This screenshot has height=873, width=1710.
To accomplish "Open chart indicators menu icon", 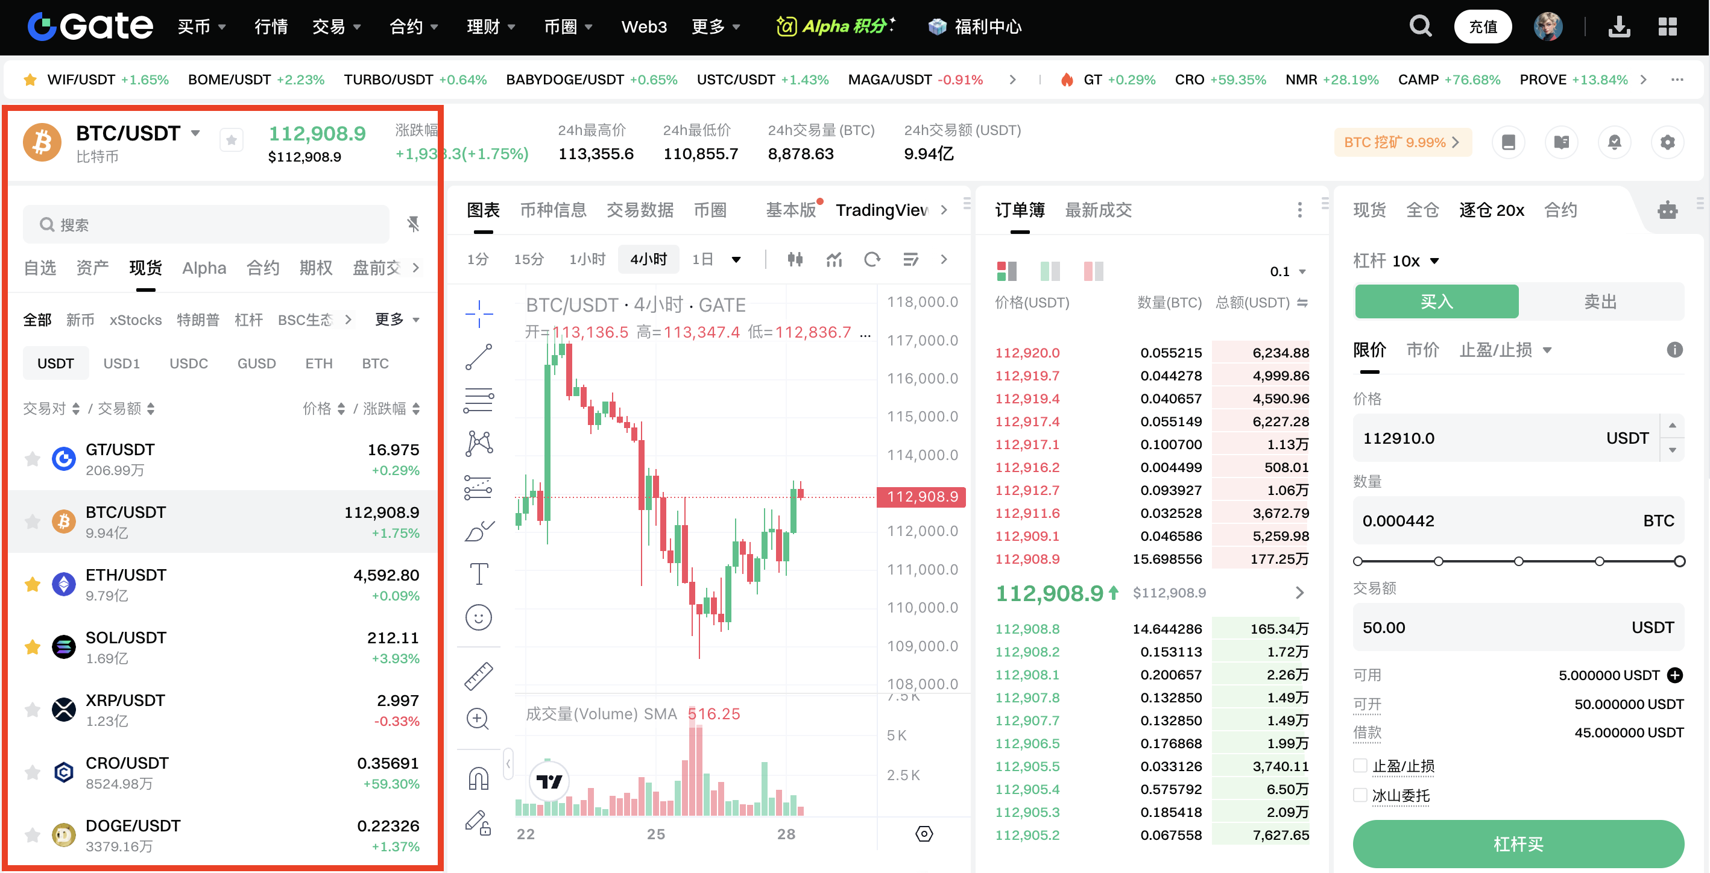I will coord(834,260).
